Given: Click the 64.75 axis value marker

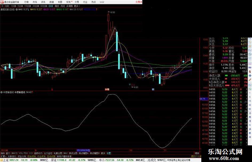Looking at the screenshot, I should [x=204, y=99].
